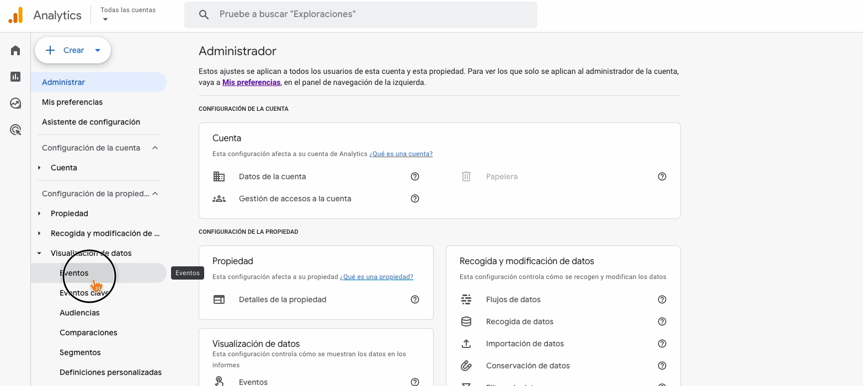Click the property details card icon

219,299
